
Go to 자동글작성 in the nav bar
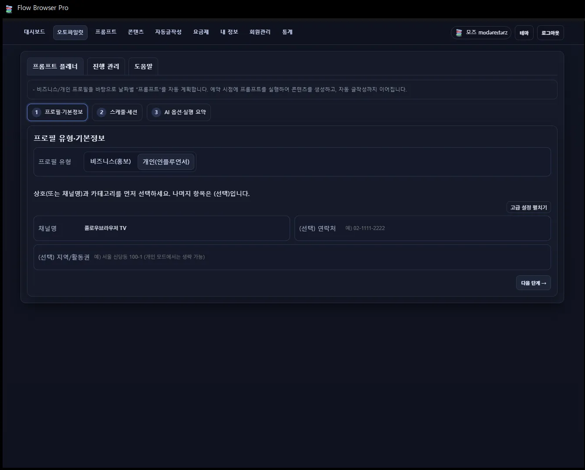[x=169, y=32]
